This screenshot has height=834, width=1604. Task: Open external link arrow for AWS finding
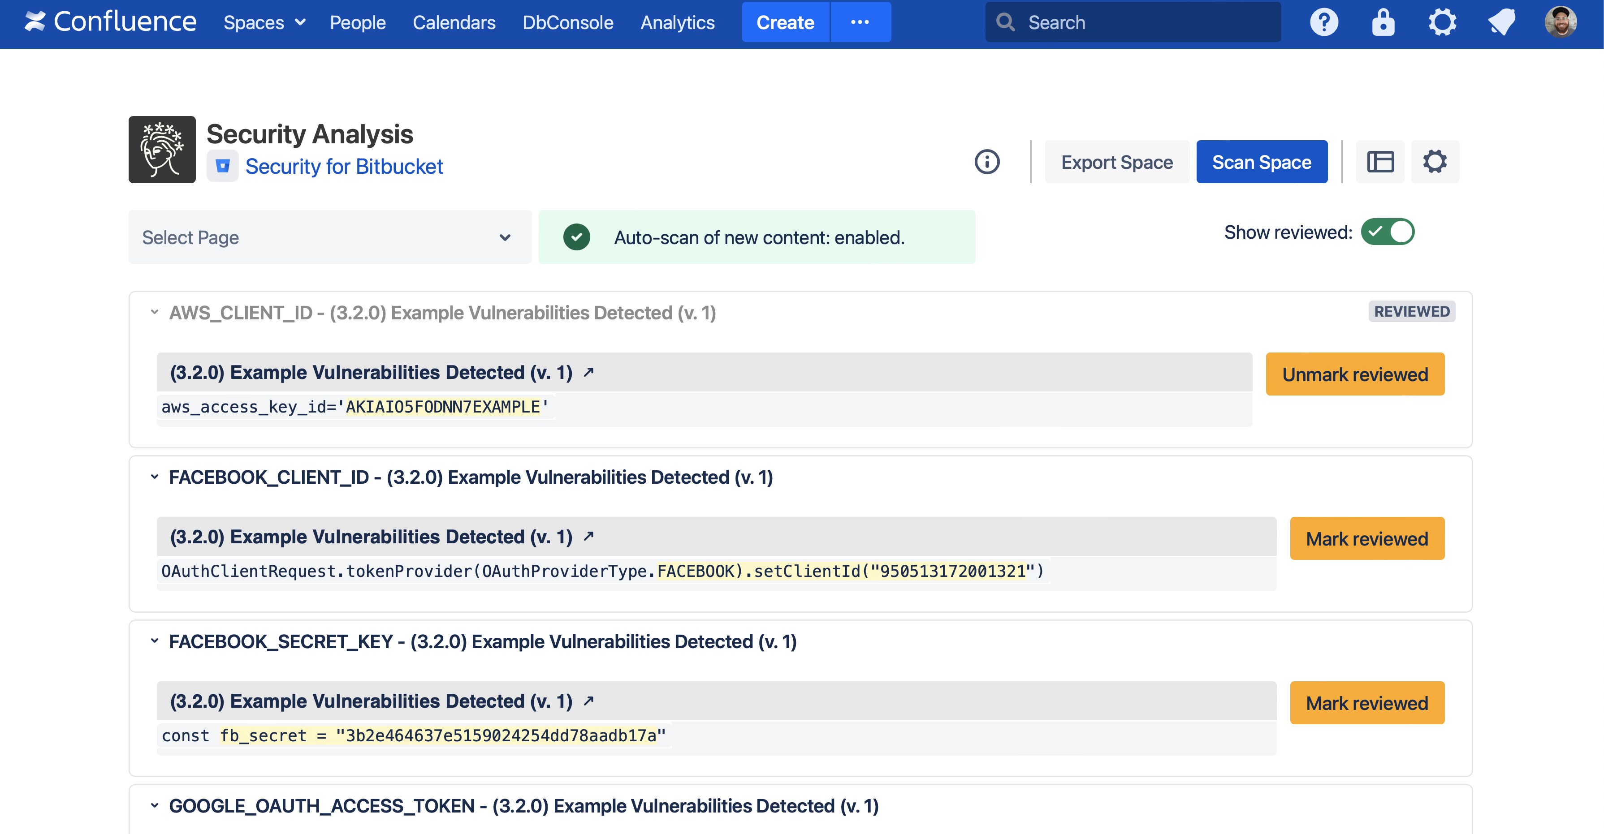pos(588,372)
